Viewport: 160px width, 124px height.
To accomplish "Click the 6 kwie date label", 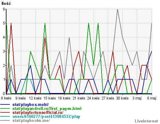I will click(x=6, y=98).
